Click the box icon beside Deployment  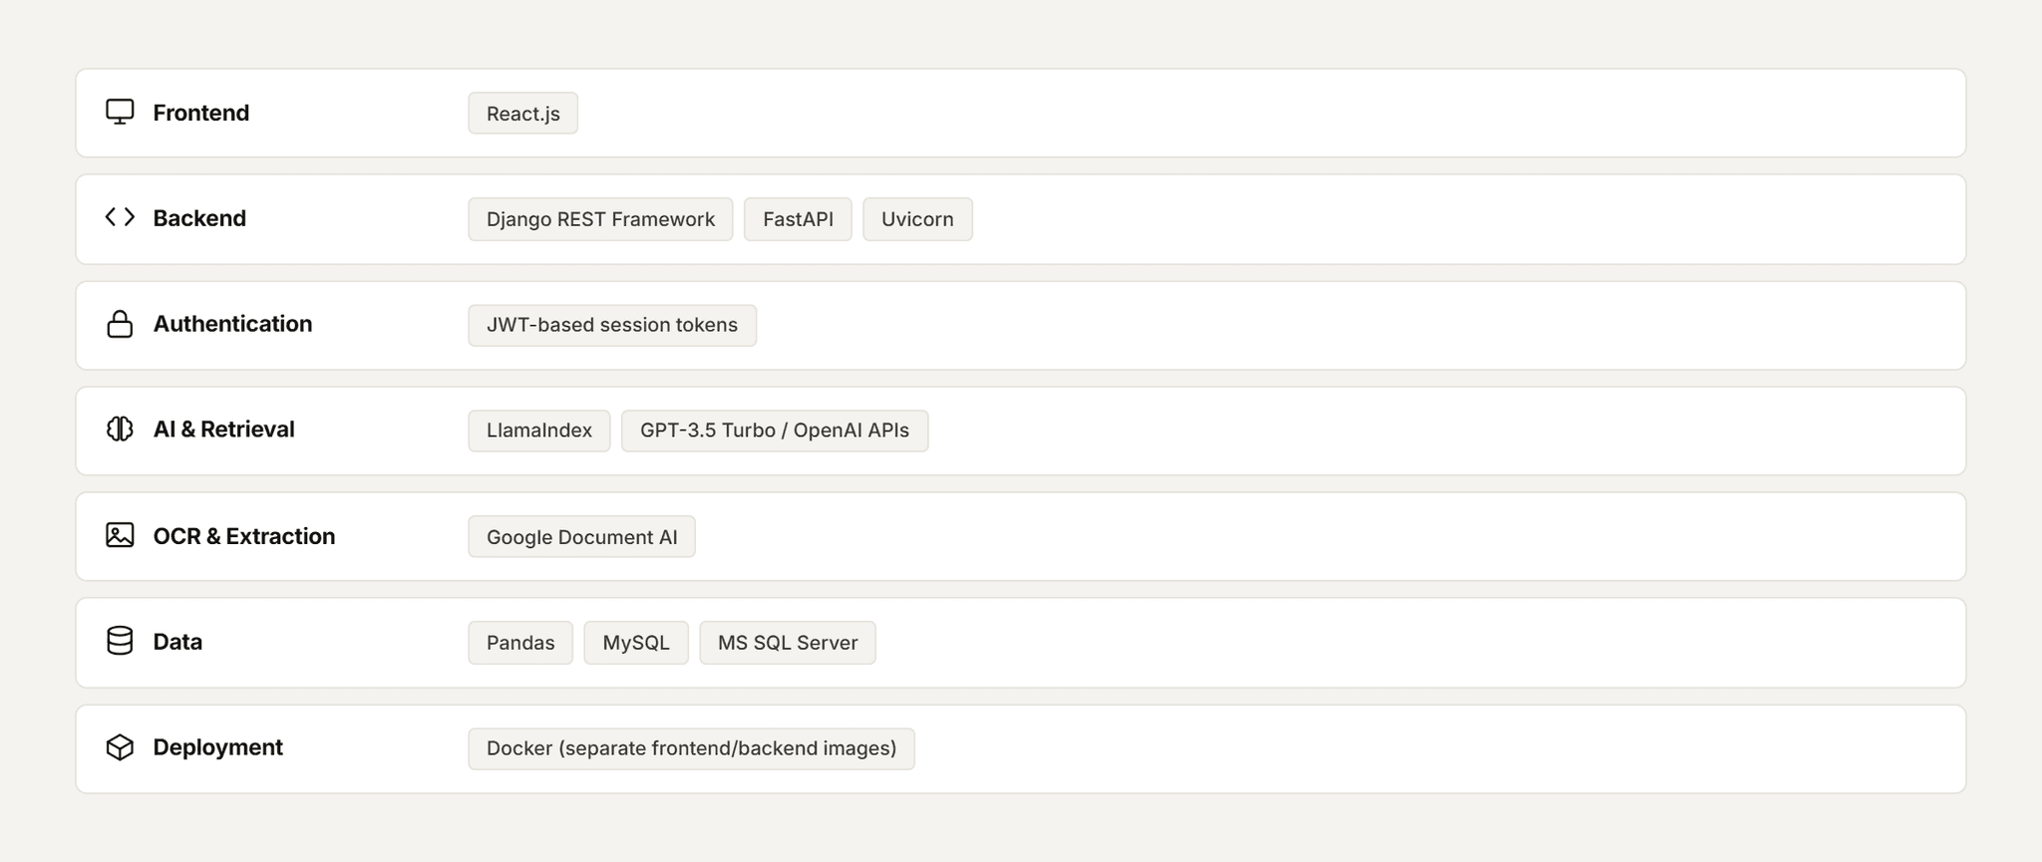click(x=120, y=747)
